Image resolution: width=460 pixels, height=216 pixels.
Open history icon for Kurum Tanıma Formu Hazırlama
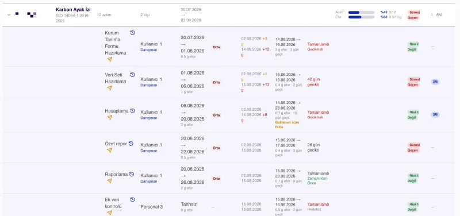[132, 33]
